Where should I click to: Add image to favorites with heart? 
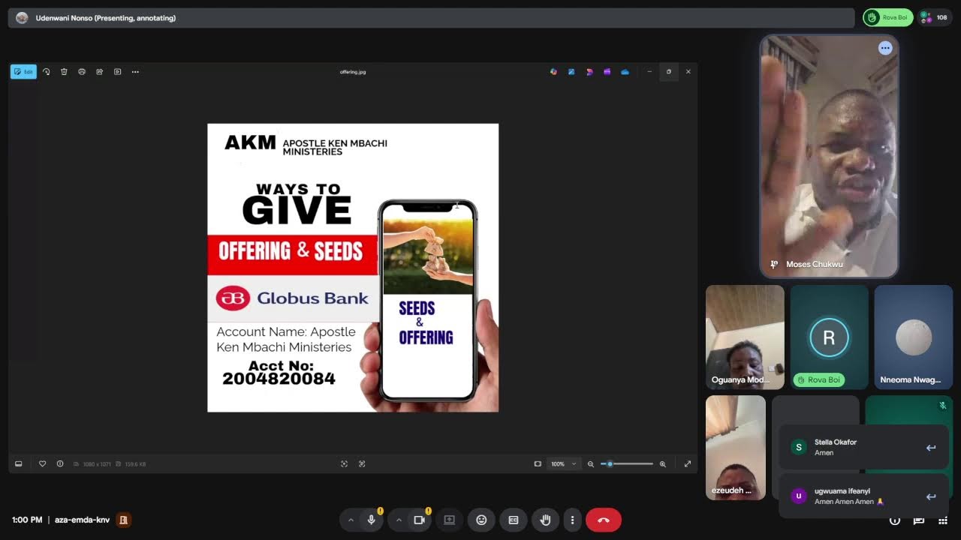point(43,464)
